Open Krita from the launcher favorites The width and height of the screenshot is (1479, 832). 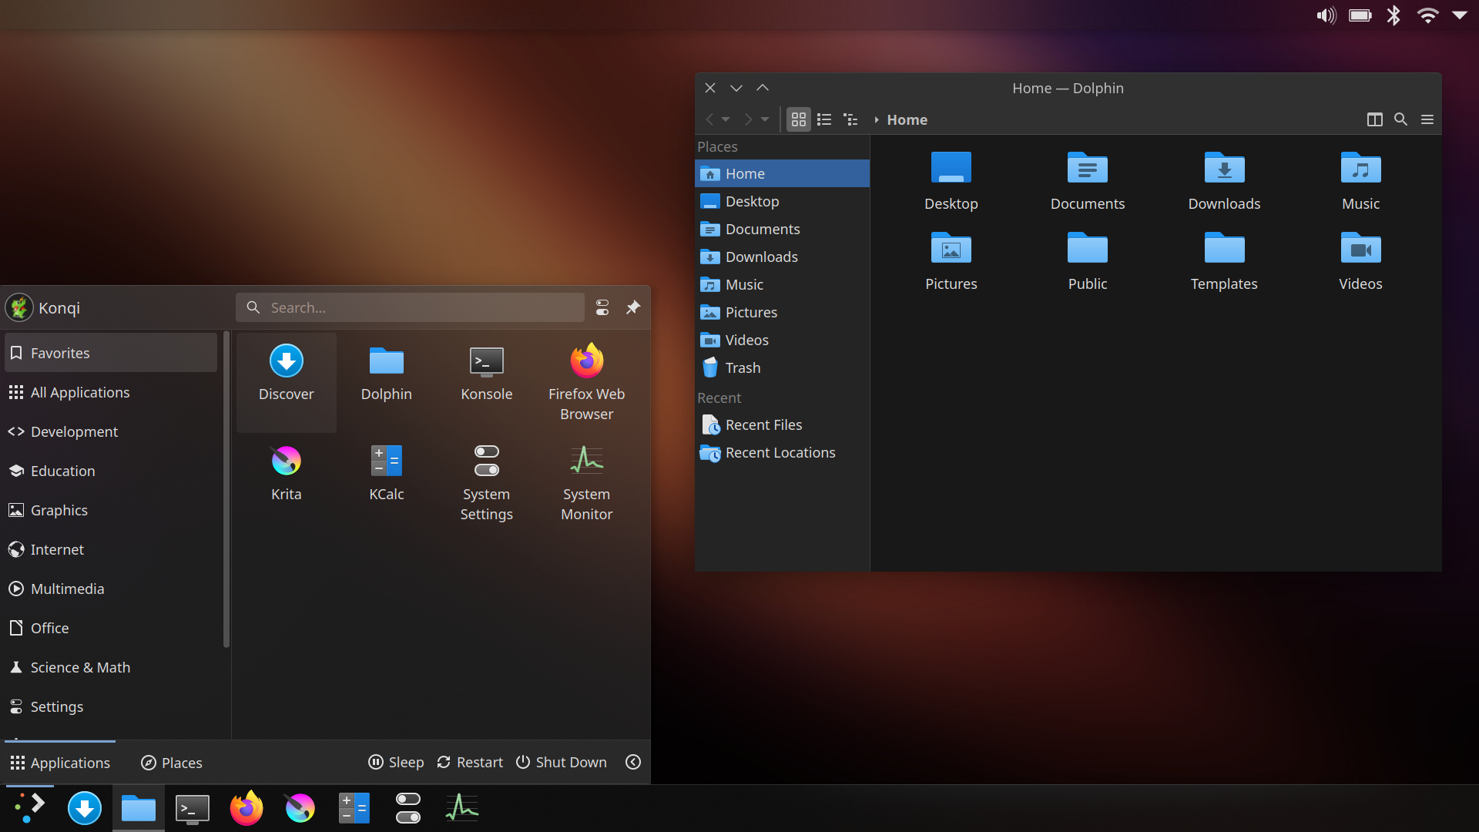[x=286, y=482]
